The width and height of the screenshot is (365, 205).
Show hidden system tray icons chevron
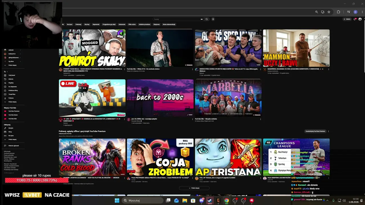point(327,200)
